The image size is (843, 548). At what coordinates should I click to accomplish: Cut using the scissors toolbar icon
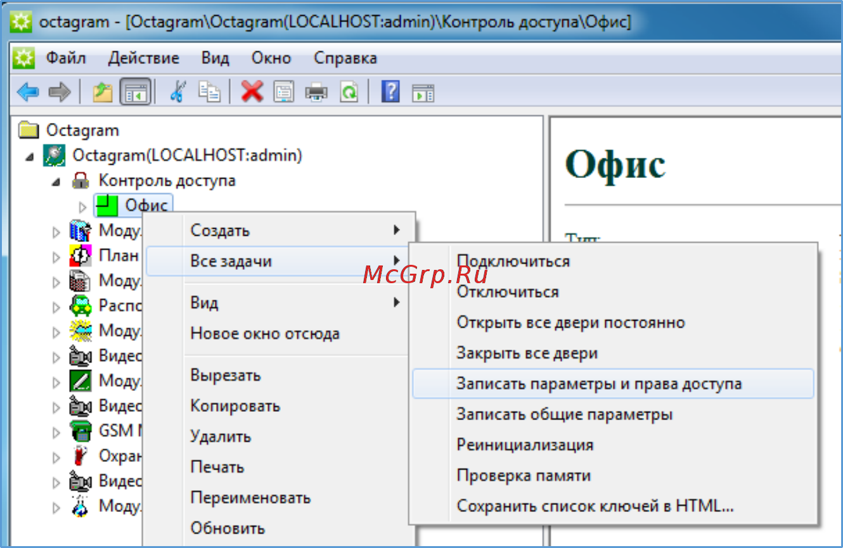(177, 92)
